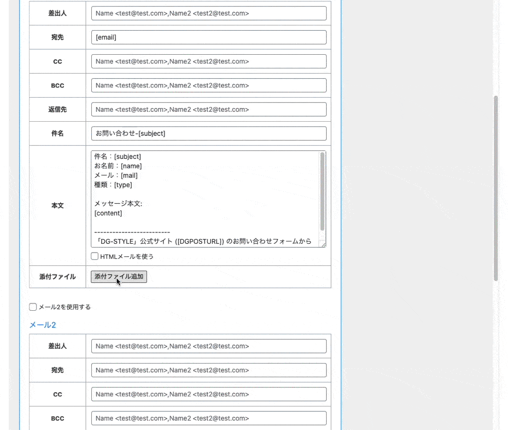This screenshot has height=430, width=508.
Task: Click the 件名 field with お問い合わせ-[subject]
Action: [209, 133]
